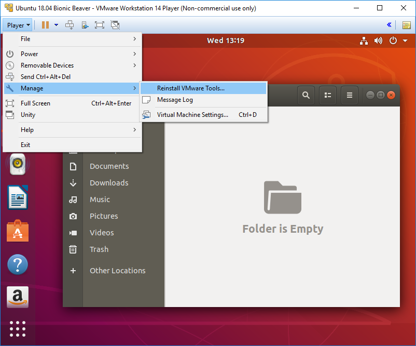Click the Virtual Machine Settings icon

[x=146, y=115]
